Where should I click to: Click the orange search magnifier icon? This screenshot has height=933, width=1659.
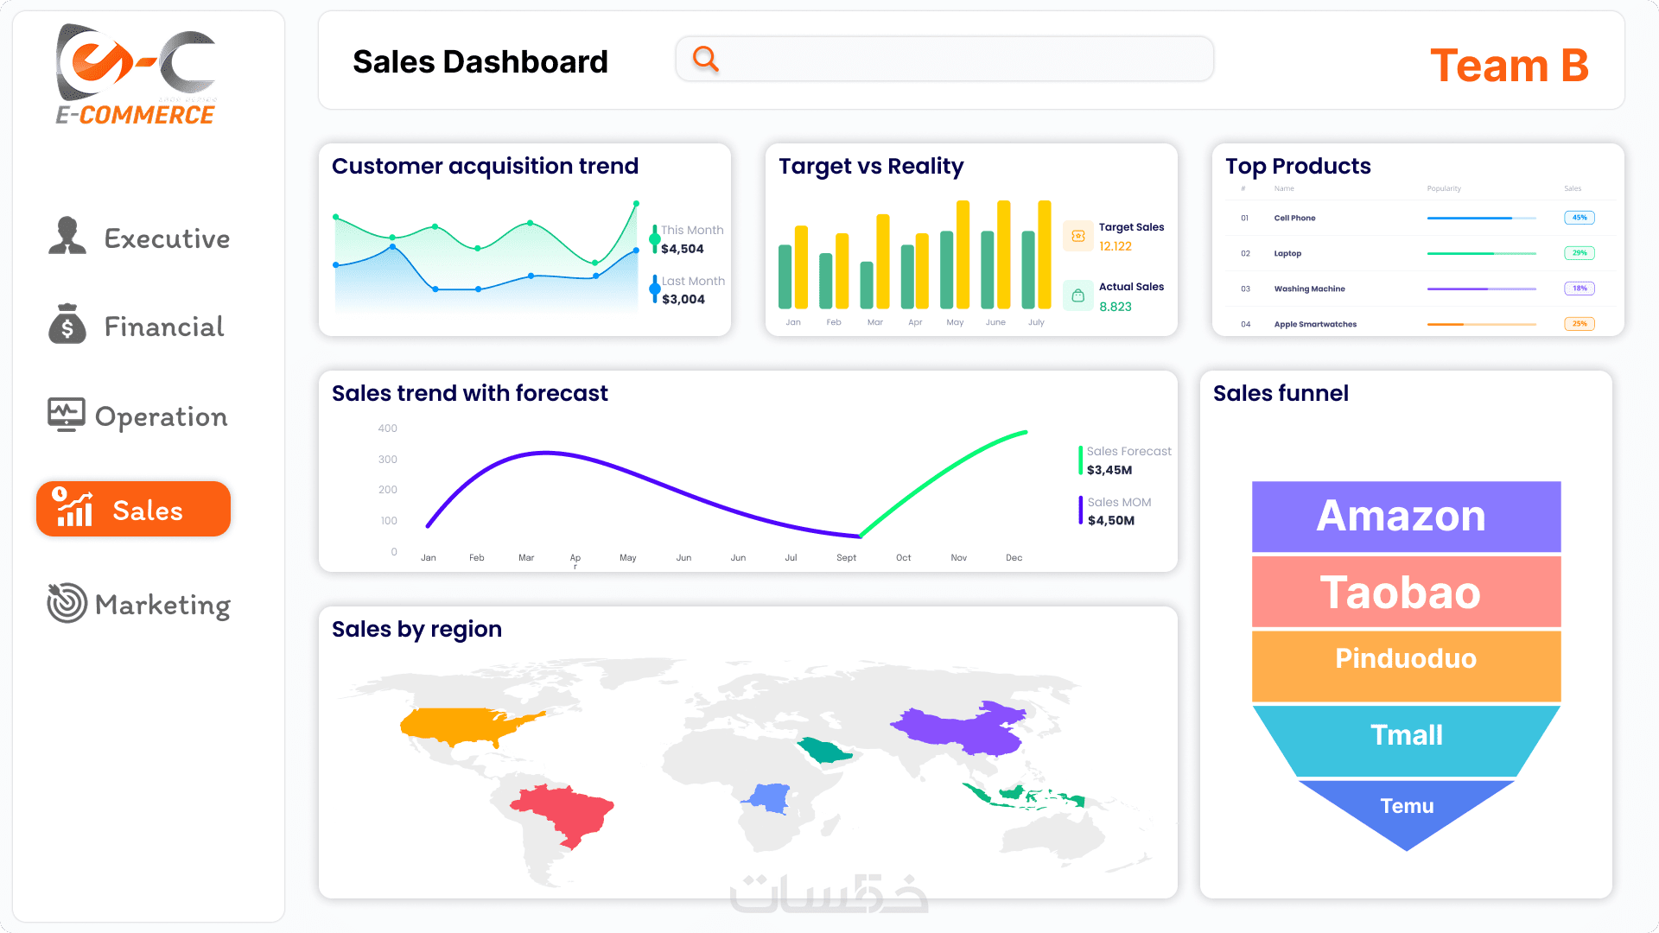pos(706,59)
